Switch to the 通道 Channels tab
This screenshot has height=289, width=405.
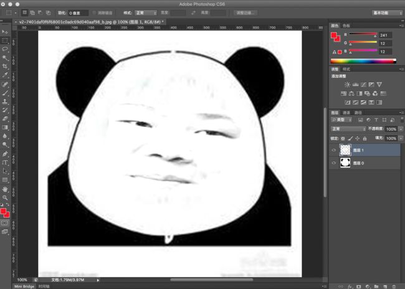pos(346,113)
